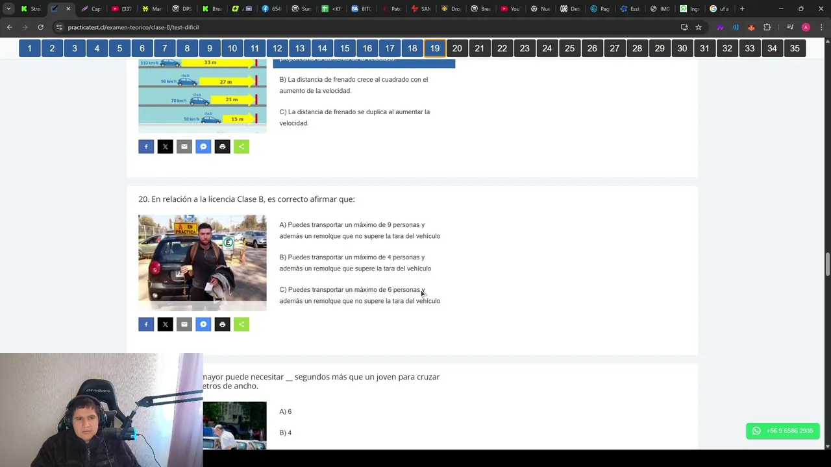Switch to the Facebook '654' tab
Image resolution: width=831 pixels, height=467 pixels.
(x=271, y=9)
